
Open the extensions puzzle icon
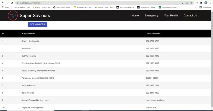click(x=201, y=3)
